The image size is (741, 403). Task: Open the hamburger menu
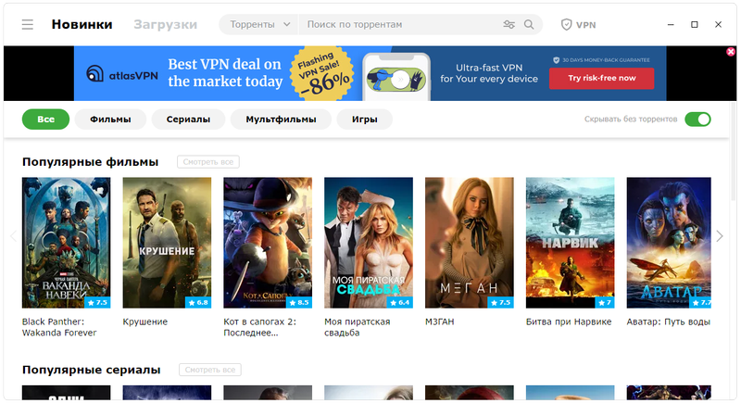click(28, 25)
